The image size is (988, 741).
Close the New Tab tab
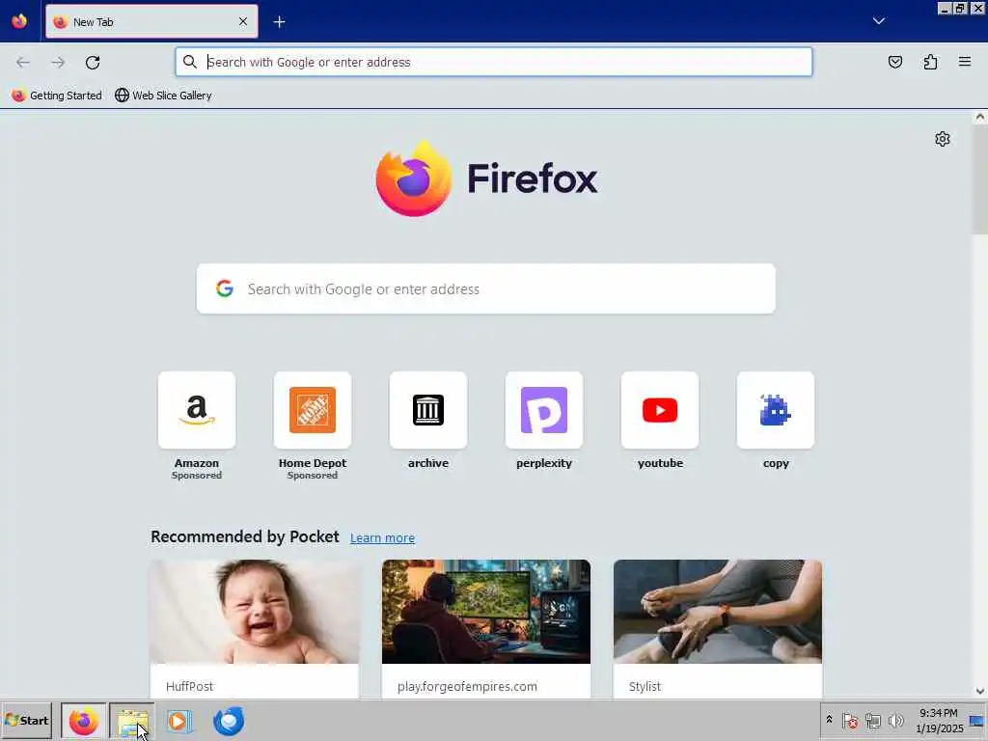coord(243,21)
